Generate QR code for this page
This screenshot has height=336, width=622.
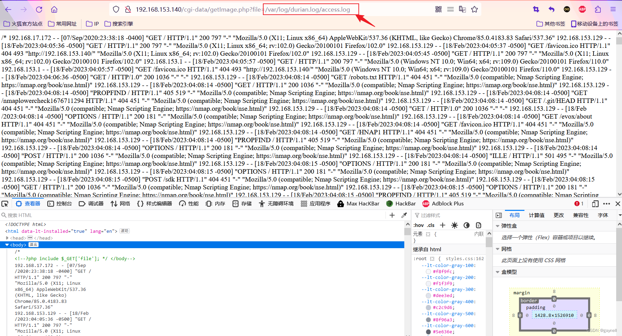click(439, 10)
